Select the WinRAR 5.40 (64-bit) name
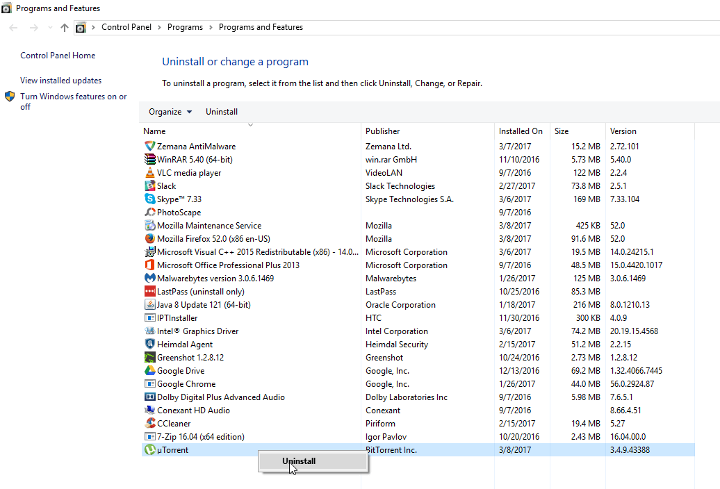 [195, 160]
